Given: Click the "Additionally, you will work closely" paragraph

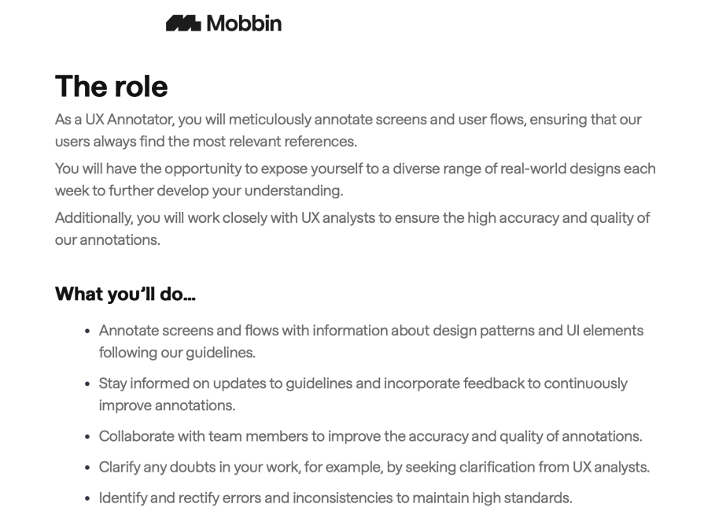Looking at the screenshot, I should click(352, 228).
